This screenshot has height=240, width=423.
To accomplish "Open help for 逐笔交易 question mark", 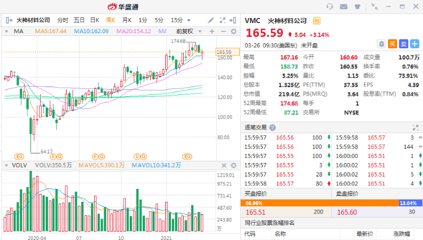I will [272, 128].
